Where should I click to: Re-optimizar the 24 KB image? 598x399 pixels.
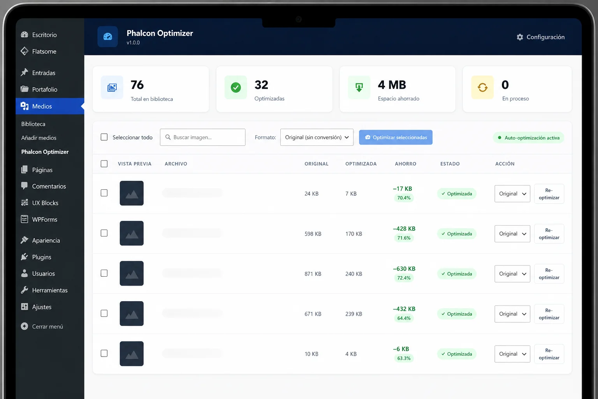coord(549,194)
